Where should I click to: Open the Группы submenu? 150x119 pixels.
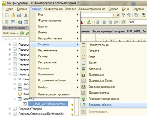pos(55,26)
